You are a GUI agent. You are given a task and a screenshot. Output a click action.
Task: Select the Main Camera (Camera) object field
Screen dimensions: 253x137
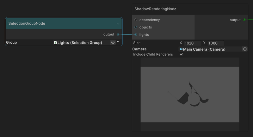(209, 49)
